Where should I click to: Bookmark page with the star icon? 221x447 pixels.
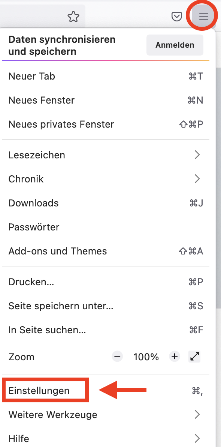73,17
